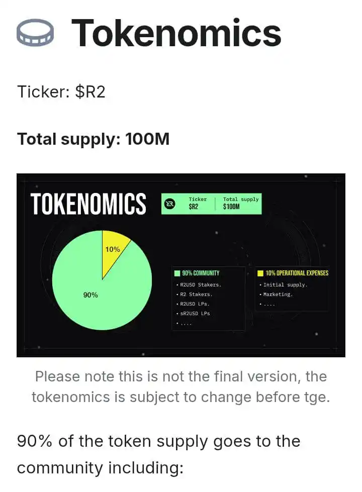Image resolution: width=362 pixels, height=492 pixels.
Task: Click the sR2USD LPs bullet item
Action: click(x=193, y=314)
